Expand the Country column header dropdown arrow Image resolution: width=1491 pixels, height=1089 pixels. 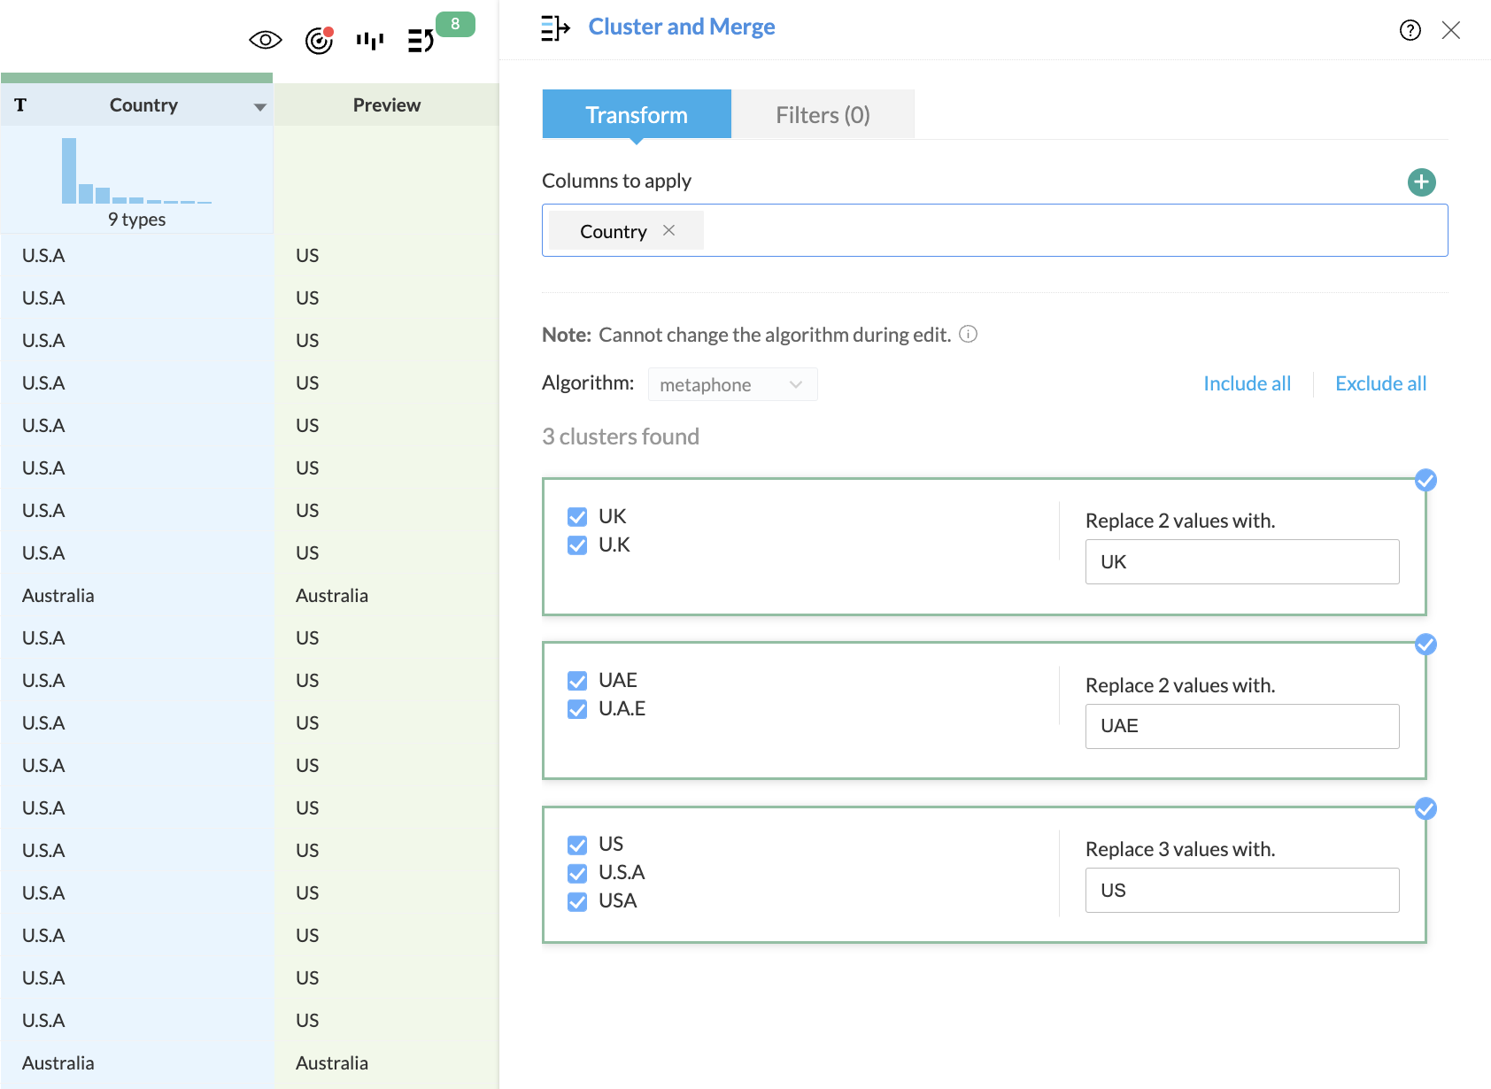(x=259, y=106)
